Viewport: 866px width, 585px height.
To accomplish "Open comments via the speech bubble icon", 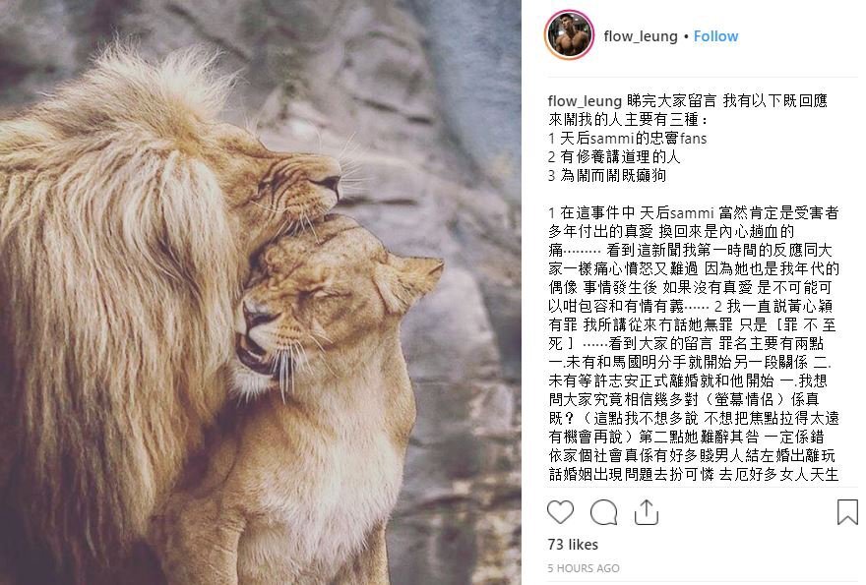I will pos(603,512).
